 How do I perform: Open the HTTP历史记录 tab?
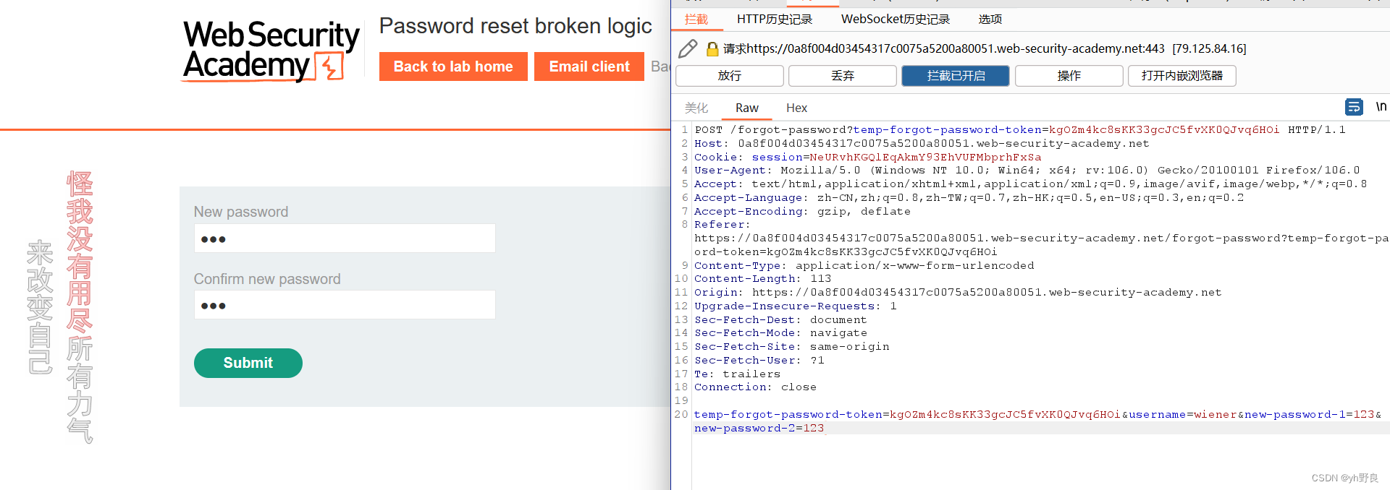(774, 20)
